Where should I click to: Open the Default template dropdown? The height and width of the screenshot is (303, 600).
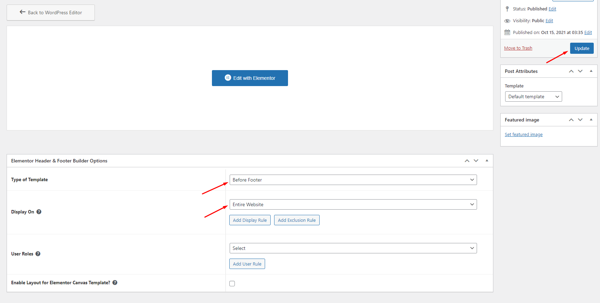533,96
